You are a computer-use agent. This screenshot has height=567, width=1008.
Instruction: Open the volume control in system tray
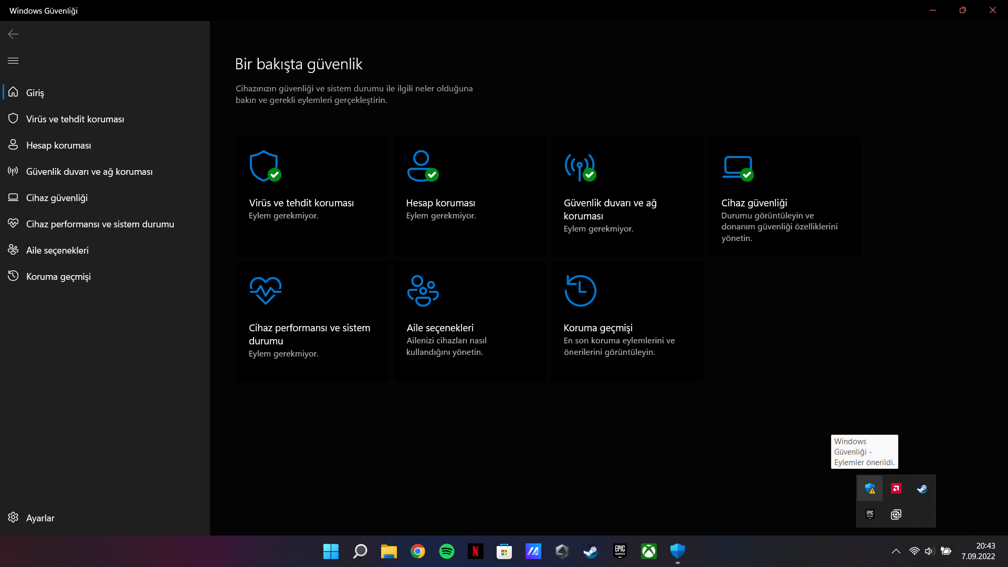(929, 551)
